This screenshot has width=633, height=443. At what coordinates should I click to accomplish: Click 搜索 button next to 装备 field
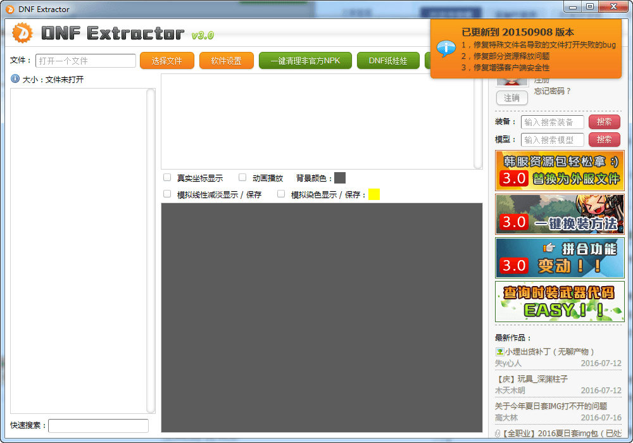[x=604, y=122]
